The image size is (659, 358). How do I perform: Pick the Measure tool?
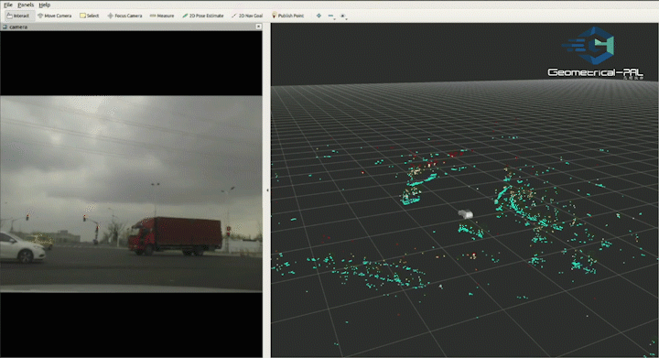point(162,16)
